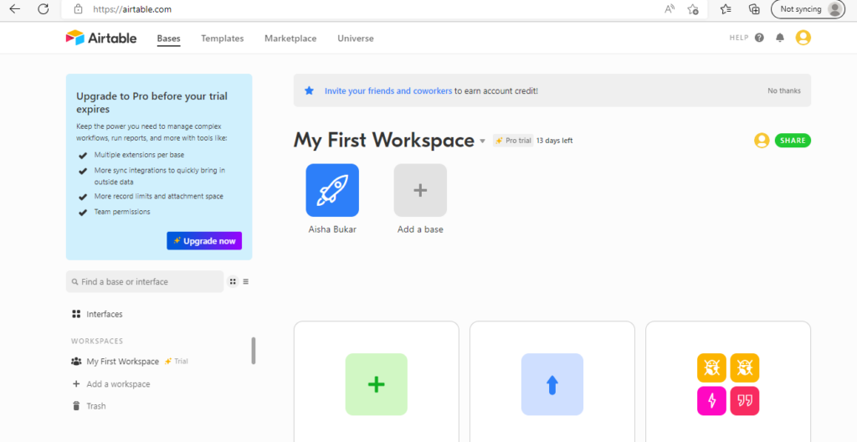
Task: Open the Universe tab
Action: pyautogui.click(x=356, y=39)
